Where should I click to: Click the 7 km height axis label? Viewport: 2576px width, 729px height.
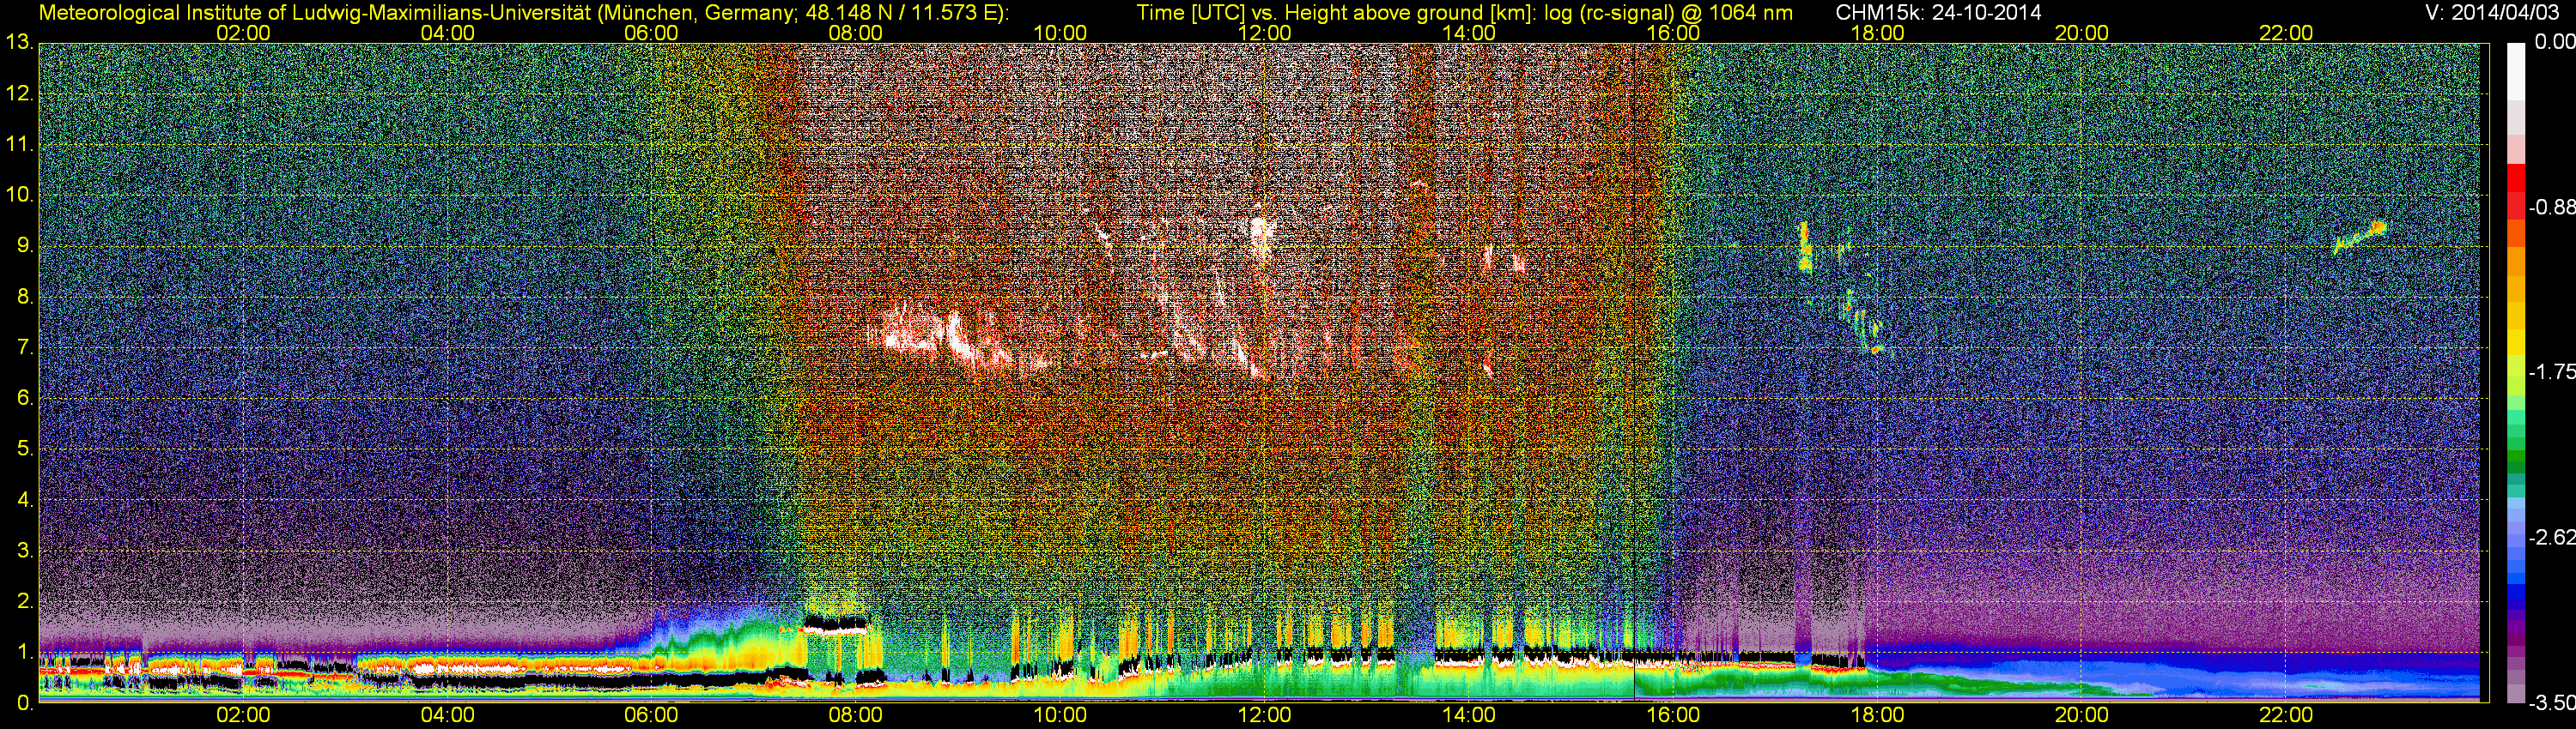tap(24, 347)
